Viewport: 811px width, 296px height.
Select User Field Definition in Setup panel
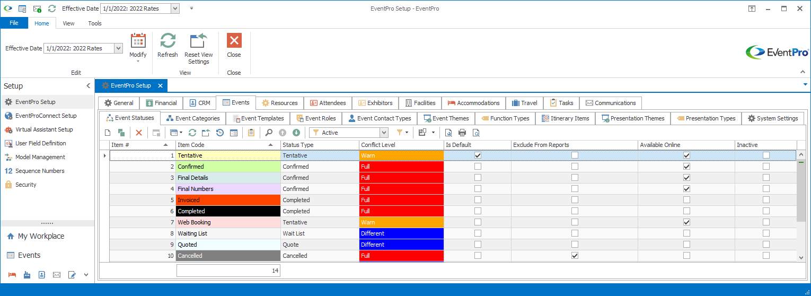pos(41,143)
